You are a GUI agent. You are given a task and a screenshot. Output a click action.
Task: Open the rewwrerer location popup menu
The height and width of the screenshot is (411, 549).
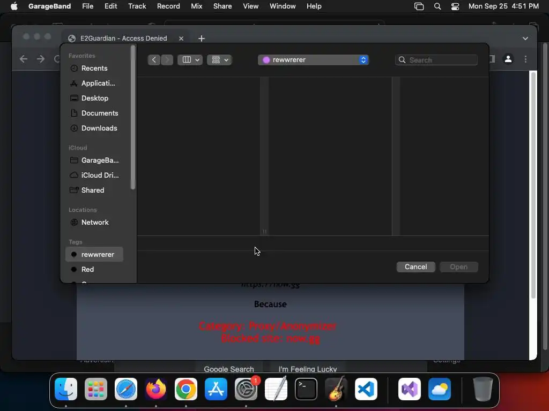[313, 60]
